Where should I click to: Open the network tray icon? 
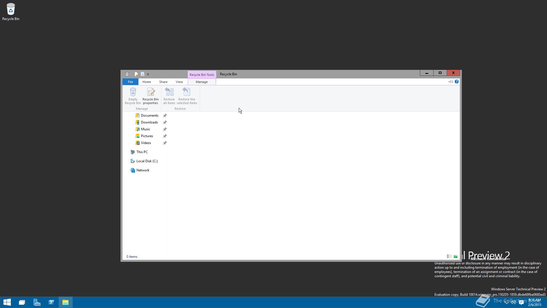tap(506, 302)
